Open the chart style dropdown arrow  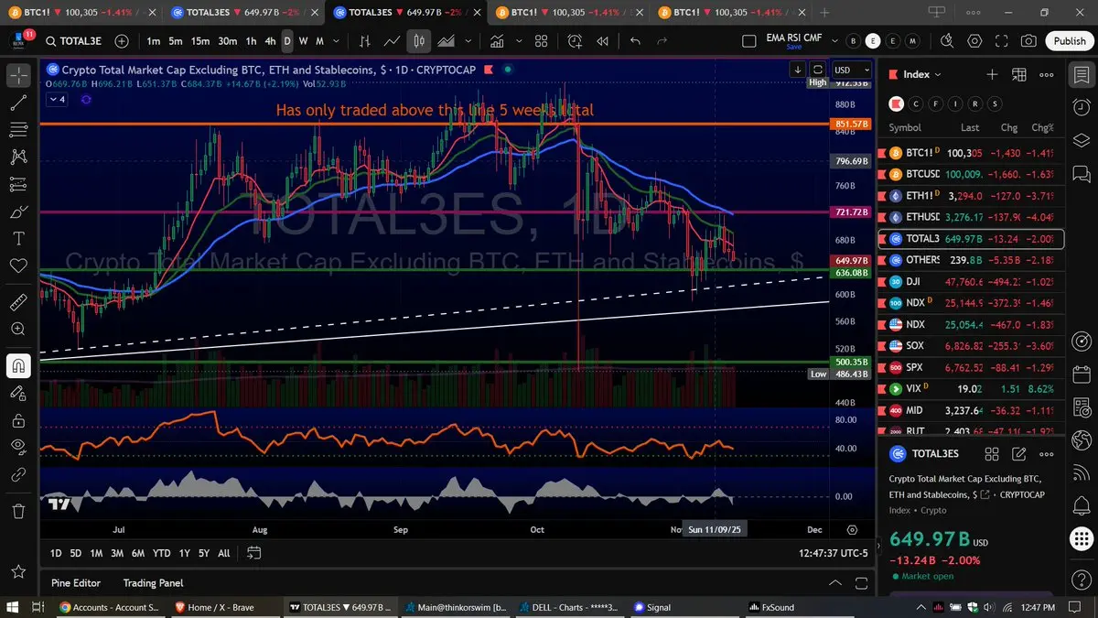468,41
